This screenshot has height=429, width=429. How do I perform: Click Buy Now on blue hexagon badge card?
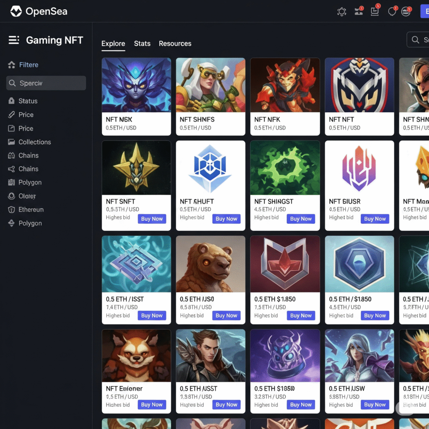pyautogui.click(x=375, y=315)
